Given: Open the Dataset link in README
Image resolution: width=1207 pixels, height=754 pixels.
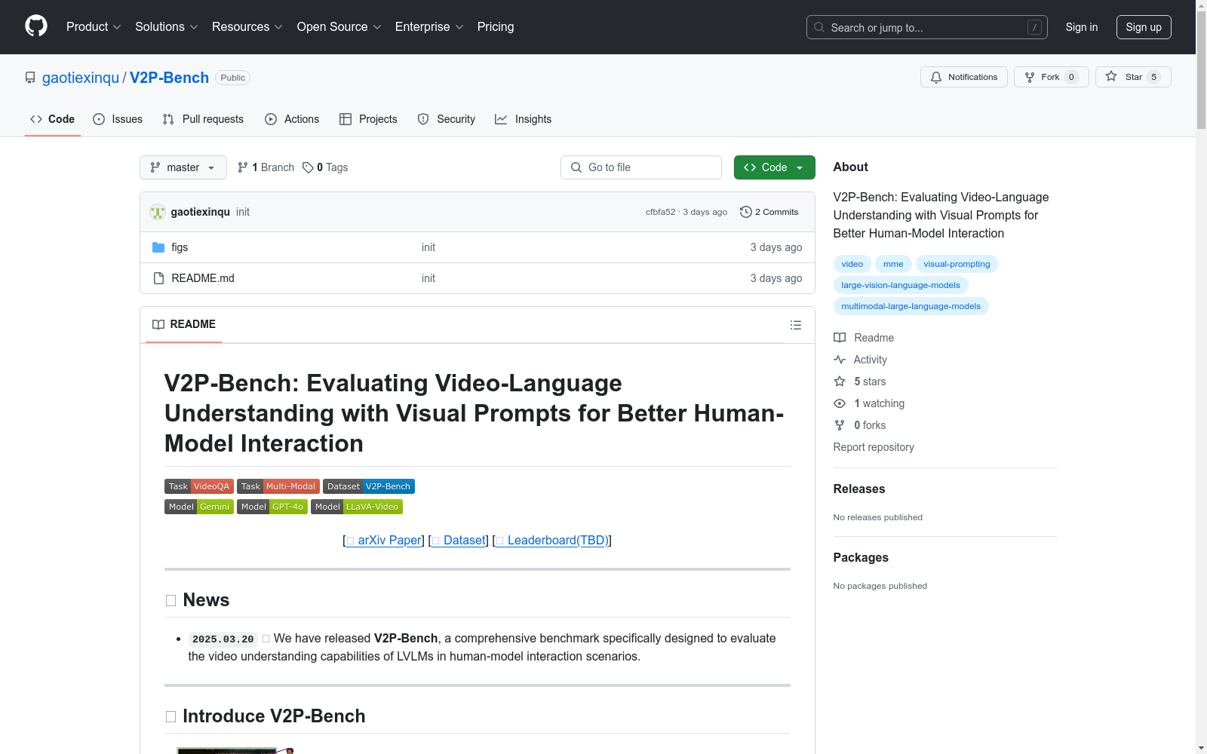Looking at the screenshot, I should 459,540.
